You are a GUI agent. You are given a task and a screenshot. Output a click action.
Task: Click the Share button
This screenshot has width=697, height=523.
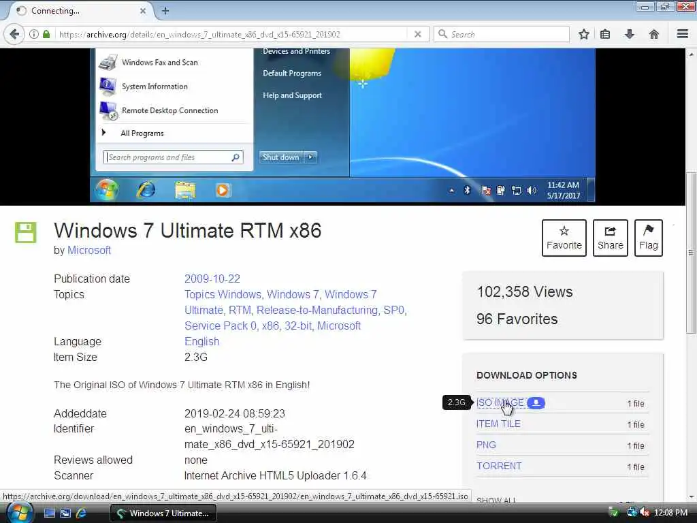click(611, 238)
